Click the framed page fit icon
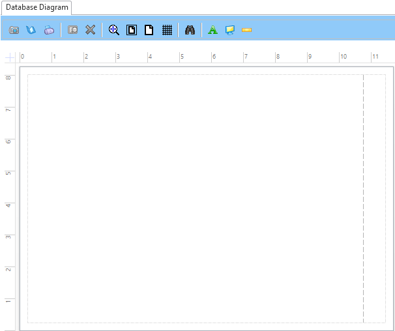Image resolution: width=395 pixels, height=331 pixels. 132,30
